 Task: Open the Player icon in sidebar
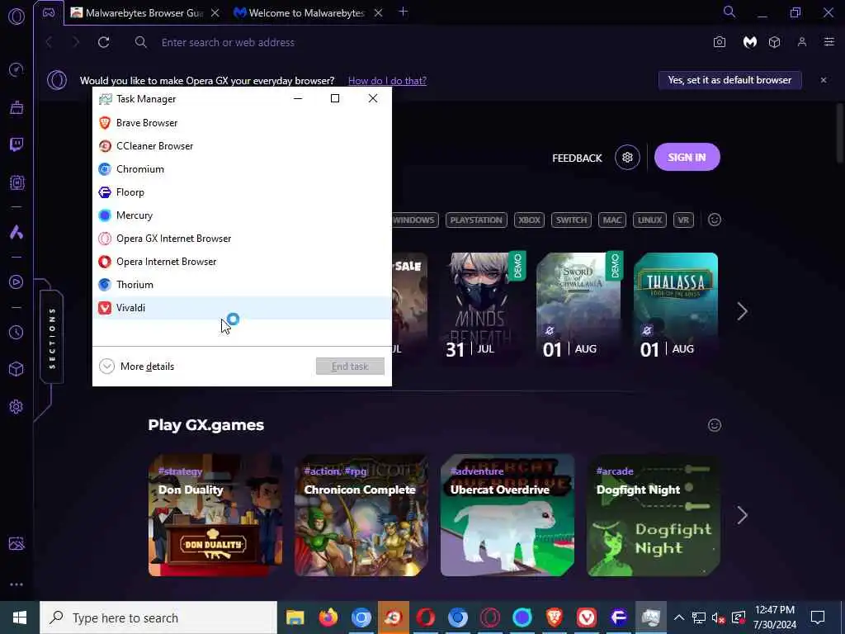(17, 282)
